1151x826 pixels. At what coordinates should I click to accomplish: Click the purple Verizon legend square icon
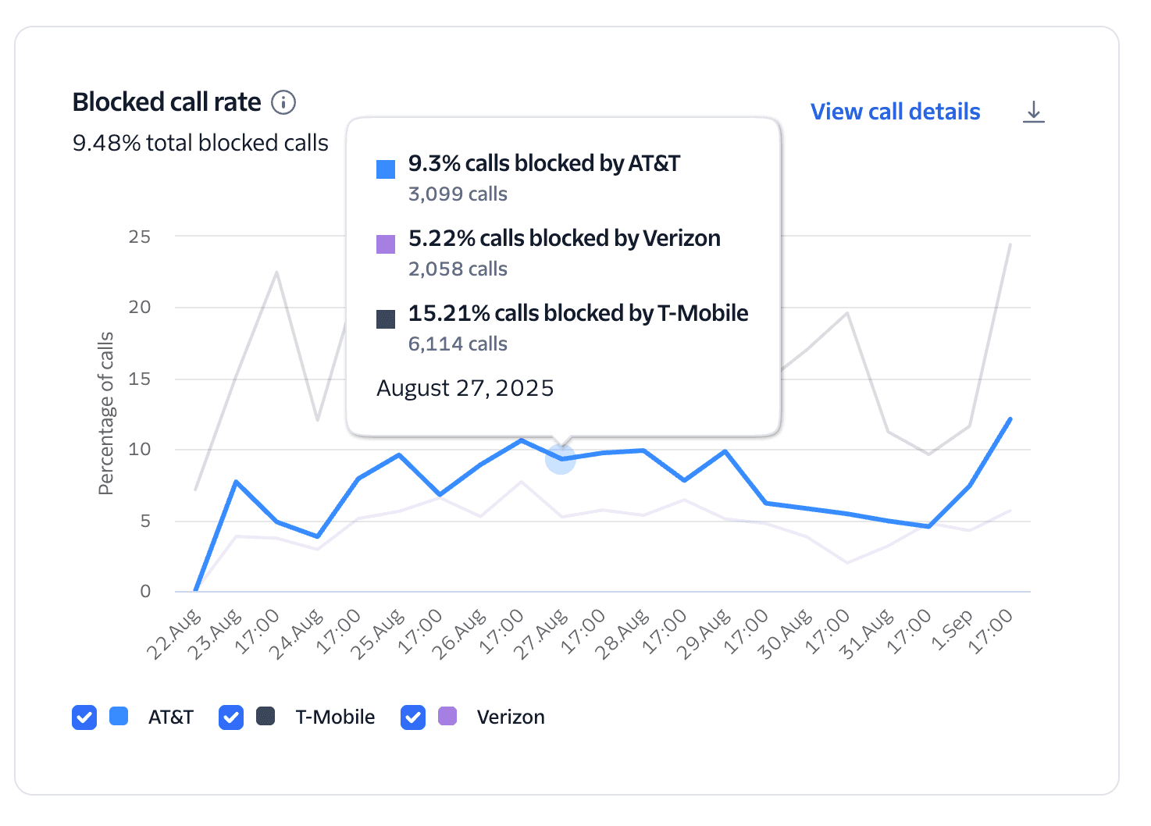coord(447,717)
